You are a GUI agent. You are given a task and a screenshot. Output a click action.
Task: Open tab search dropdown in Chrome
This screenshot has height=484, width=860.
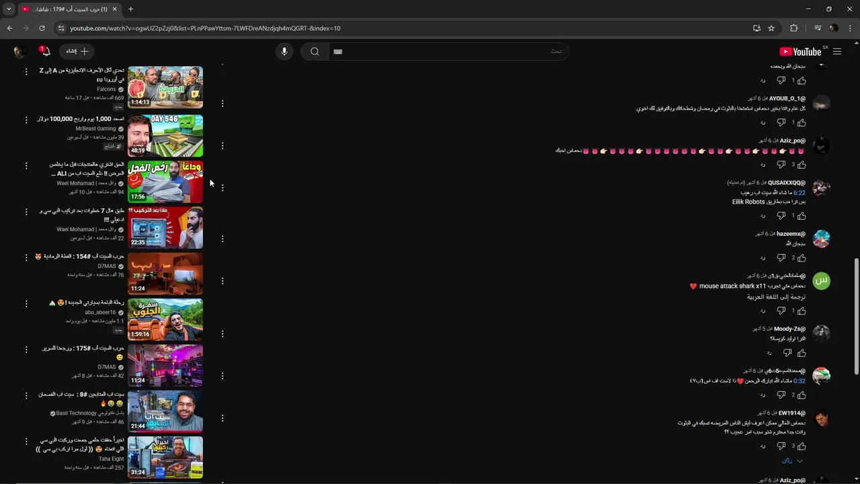[x=9, y=9]
